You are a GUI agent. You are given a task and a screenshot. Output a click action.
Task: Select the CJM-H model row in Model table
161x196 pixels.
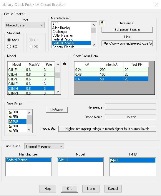coord(31,88)
